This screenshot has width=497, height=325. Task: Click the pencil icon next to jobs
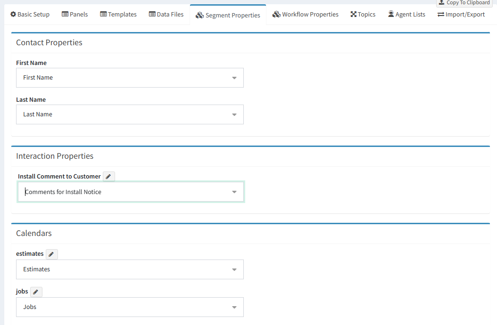pyautogui.click(x=36, y=292)
